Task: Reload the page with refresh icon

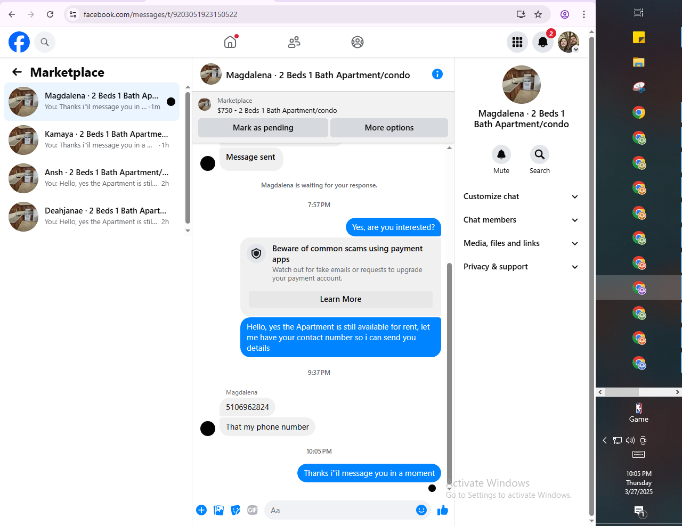Action: point(50,14)
